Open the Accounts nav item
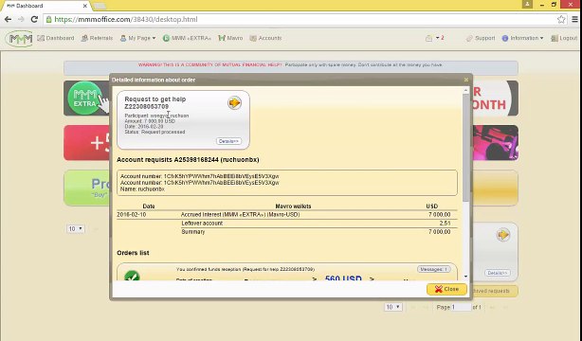Image resolution: width=582 pixels, height=341 pixels. point(265,38)
